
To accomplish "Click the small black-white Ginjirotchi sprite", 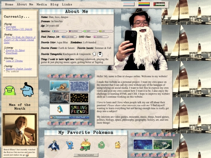I will point(100,54).
